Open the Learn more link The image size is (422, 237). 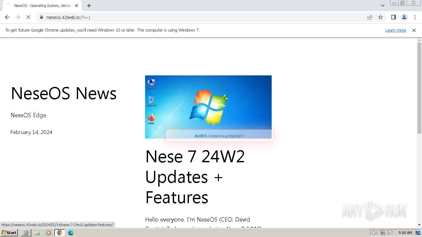(396, 30)
